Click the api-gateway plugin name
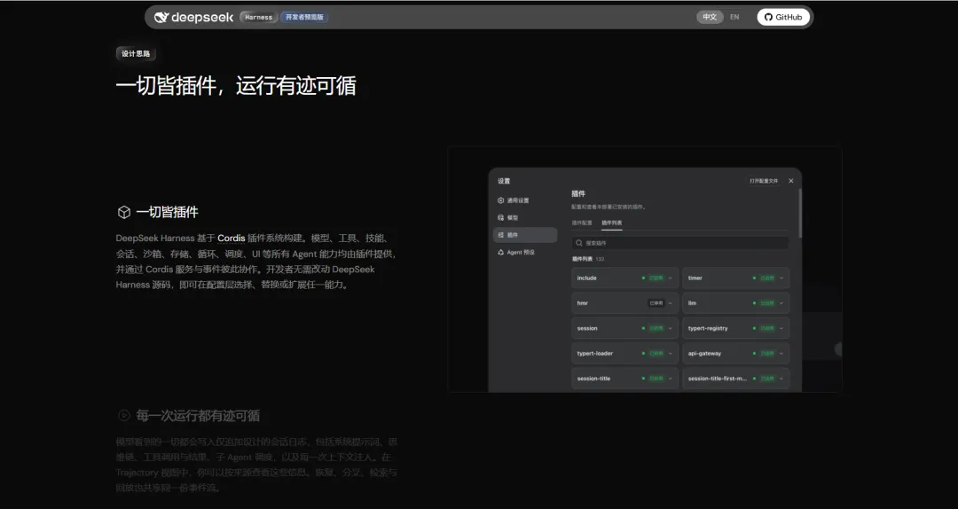958x509 pixels. [x=704, y=353]
